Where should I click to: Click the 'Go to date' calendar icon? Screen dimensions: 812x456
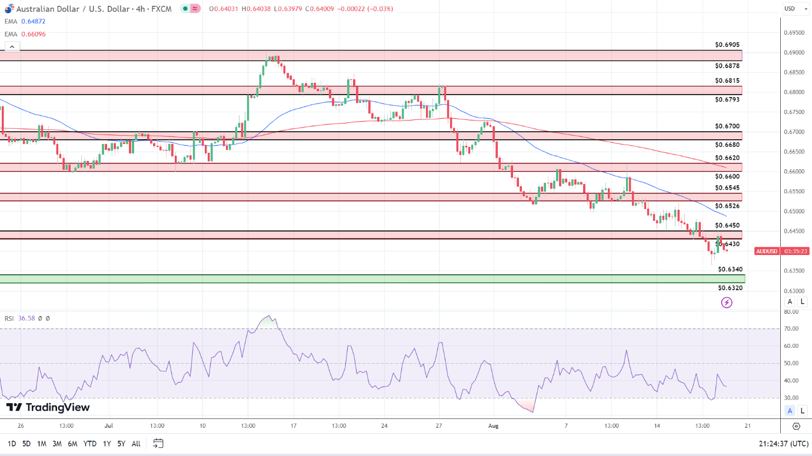pos(158,444)
